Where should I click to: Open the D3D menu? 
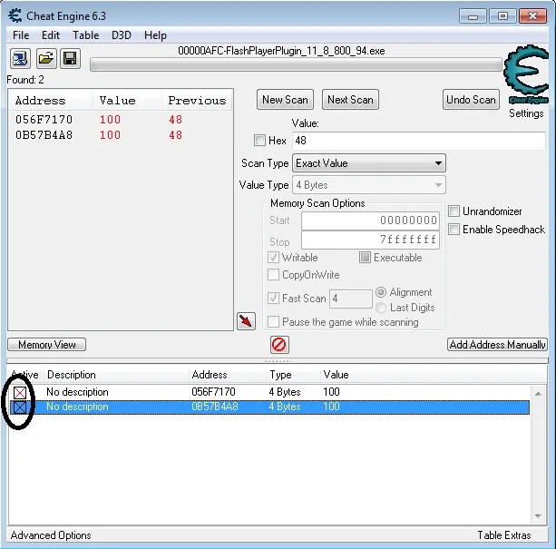pos(122,35)
